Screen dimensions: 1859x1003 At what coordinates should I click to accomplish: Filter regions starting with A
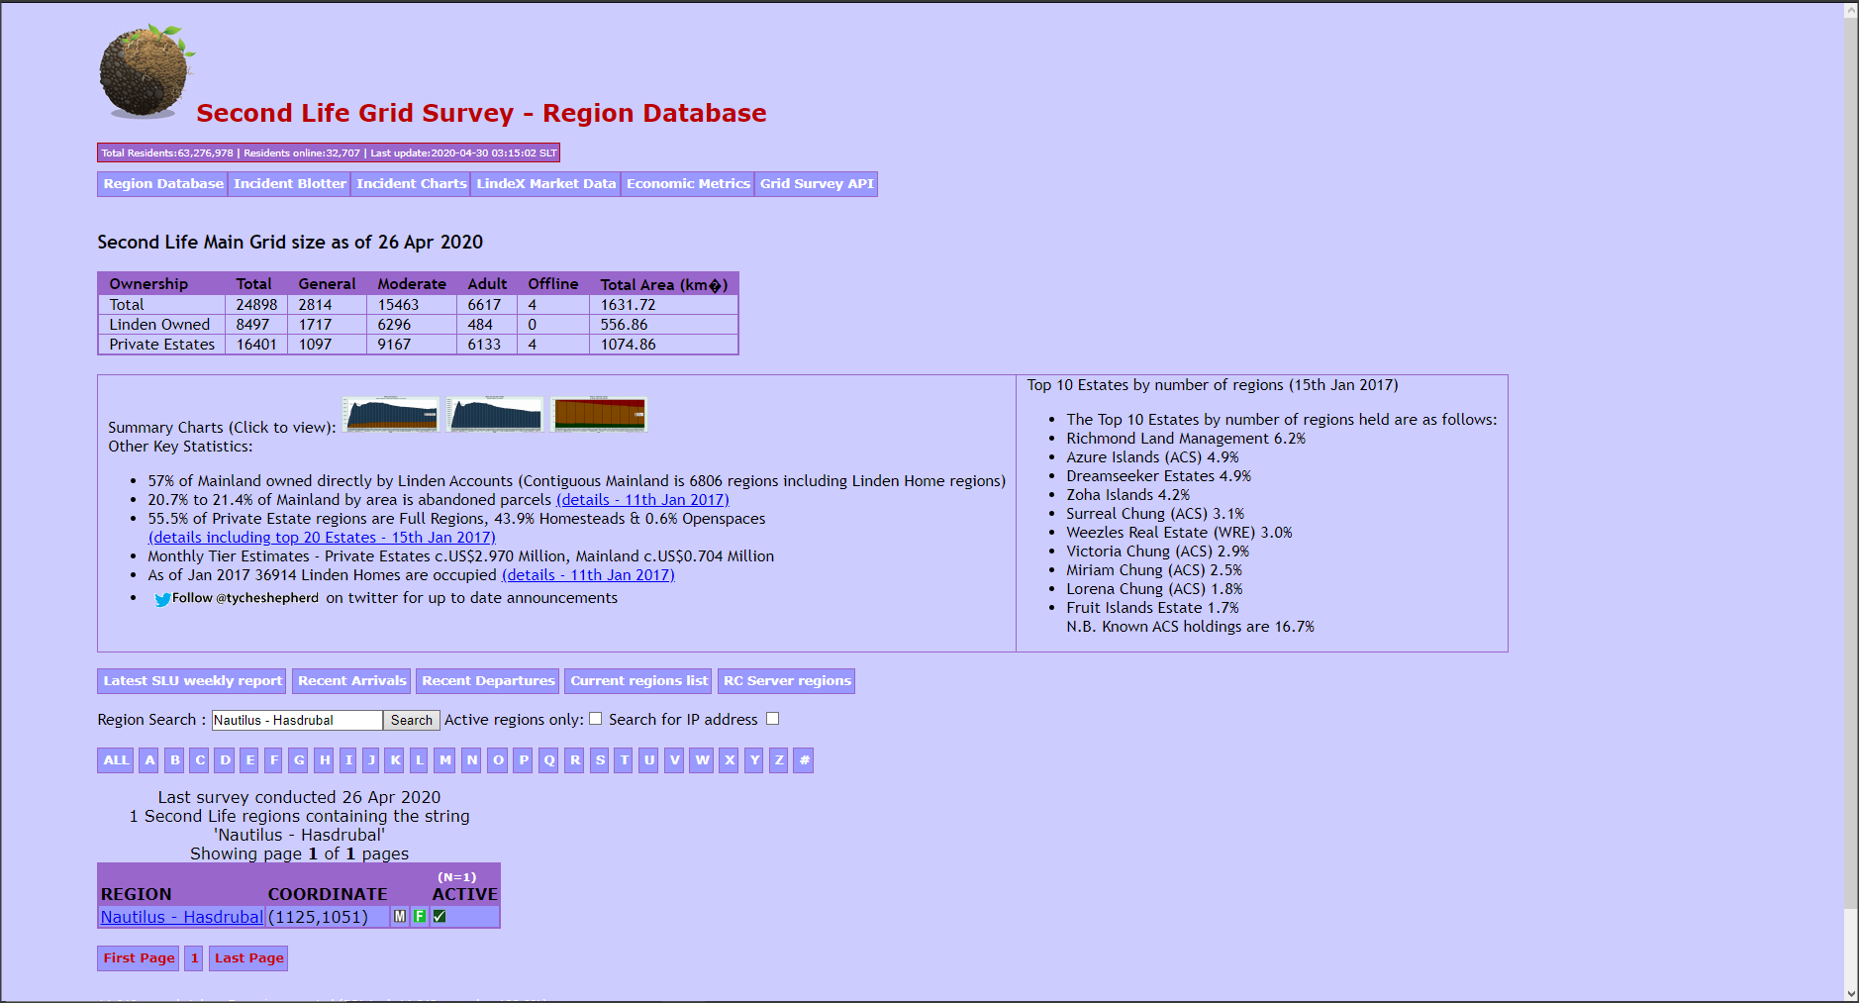pos(149,760)
